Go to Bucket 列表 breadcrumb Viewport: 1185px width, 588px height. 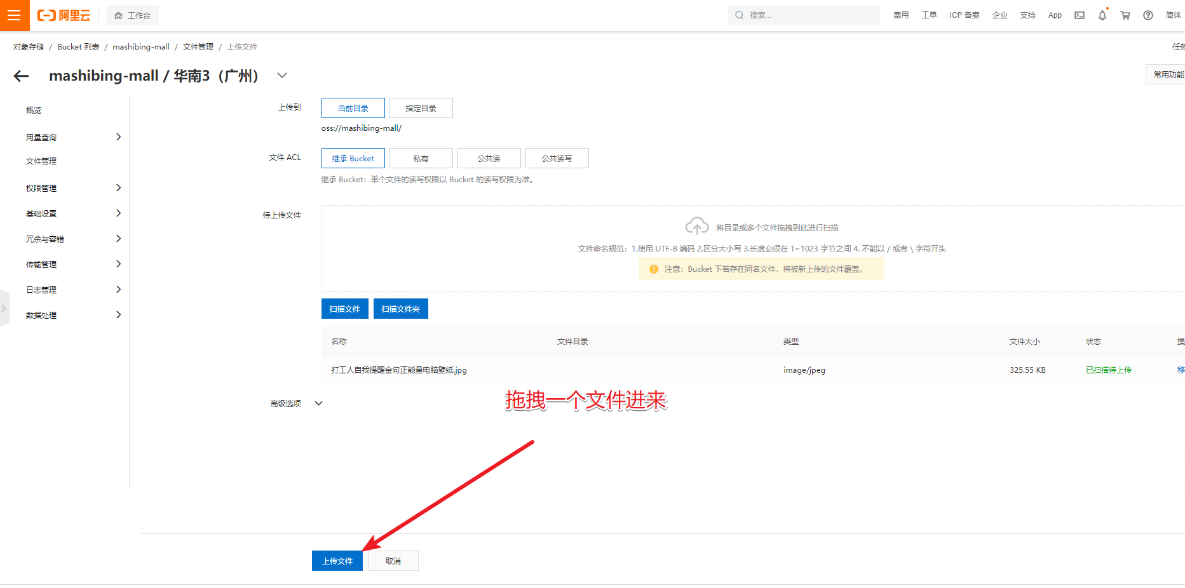coord(78,47)
